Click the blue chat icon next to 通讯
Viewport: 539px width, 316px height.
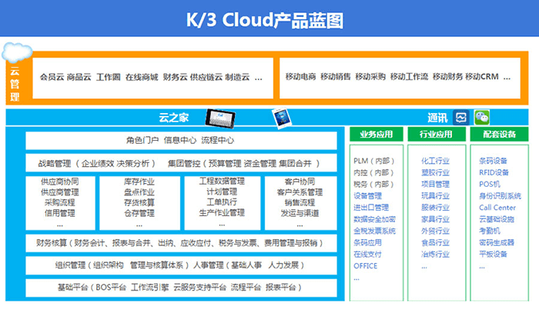click(460, 118)
